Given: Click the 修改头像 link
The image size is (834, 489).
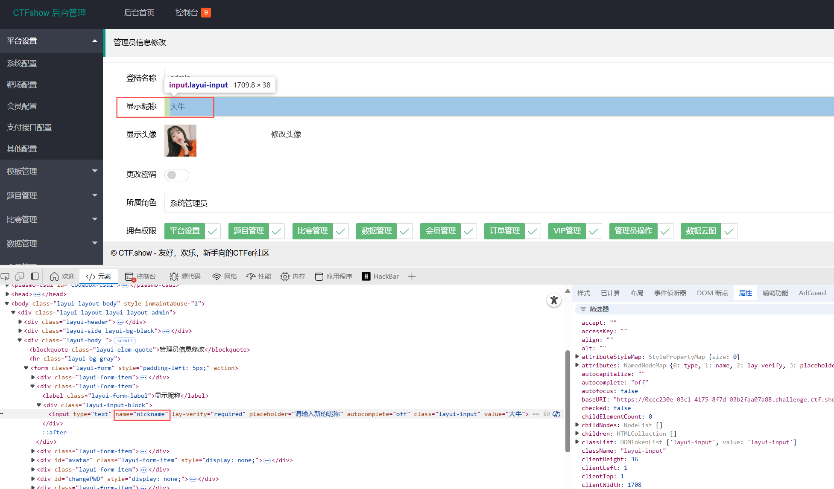Looking at the screenshot, I should (286, 134).
